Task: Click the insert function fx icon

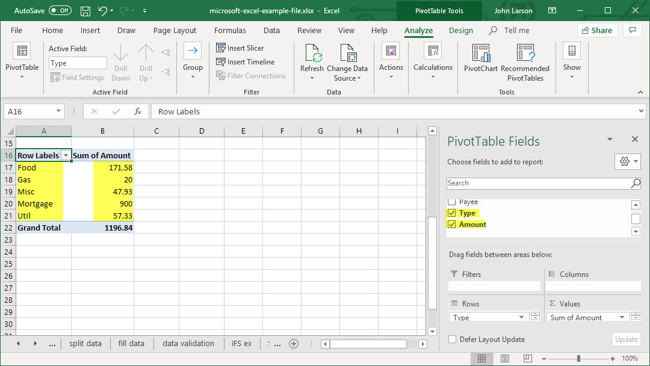Action: pos(138,111)
